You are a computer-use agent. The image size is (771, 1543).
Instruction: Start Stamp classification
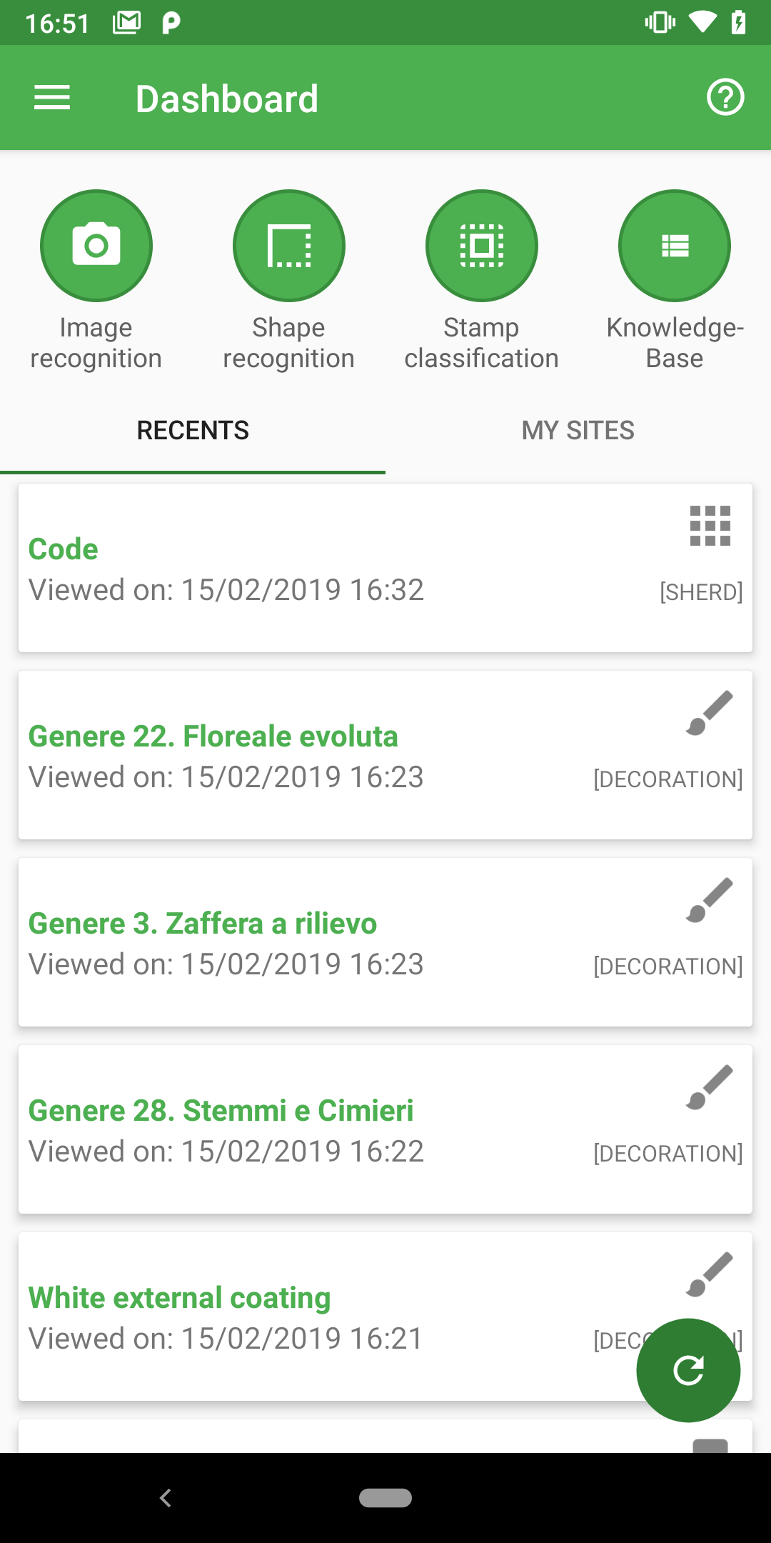pos(482,246)
